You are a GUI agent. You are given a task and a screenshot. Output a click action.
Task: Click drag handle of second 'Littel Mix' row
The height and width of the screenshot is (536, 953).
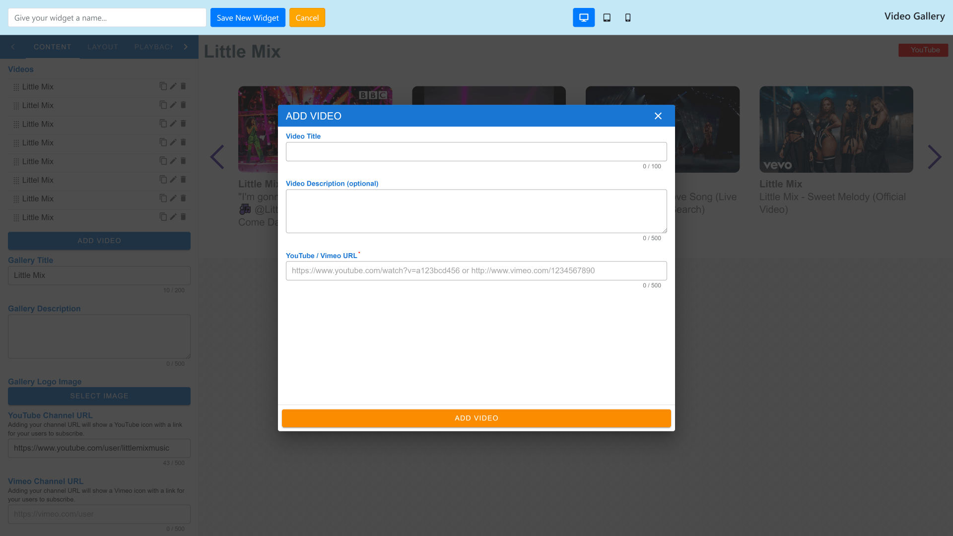pyautogui.click(x=16, y=181)
